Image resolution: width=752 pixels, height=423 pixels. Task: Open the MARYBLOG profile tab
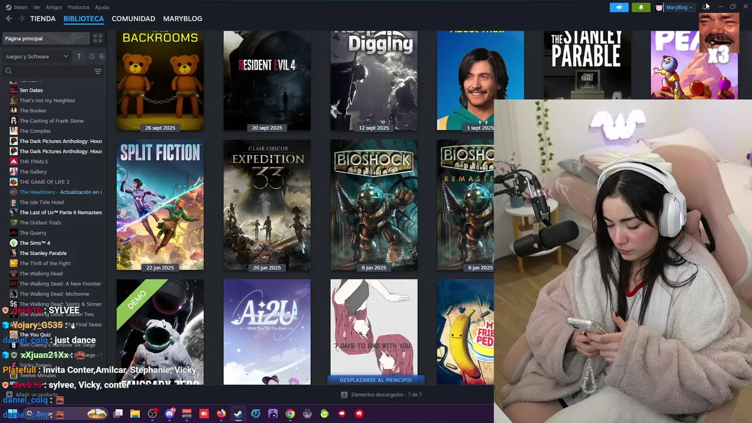pyautogui.click(x=183, y=19)
